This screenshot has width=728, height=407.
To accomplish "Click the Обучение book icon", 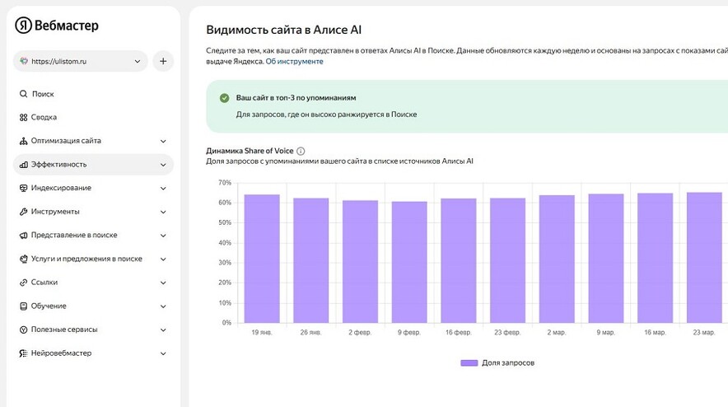I will tap(23, 306).
